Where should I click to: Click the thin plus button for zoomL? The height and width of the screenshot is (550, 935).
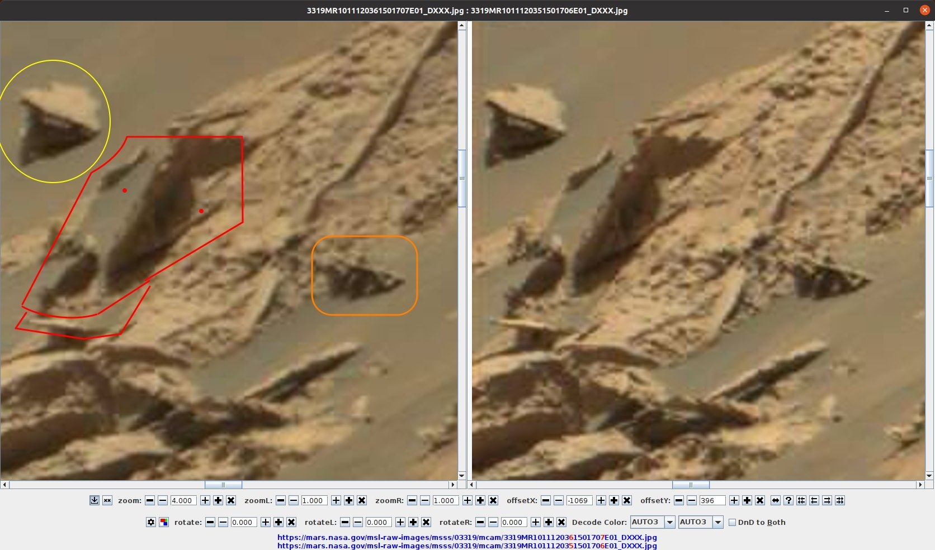coord(336,500)
